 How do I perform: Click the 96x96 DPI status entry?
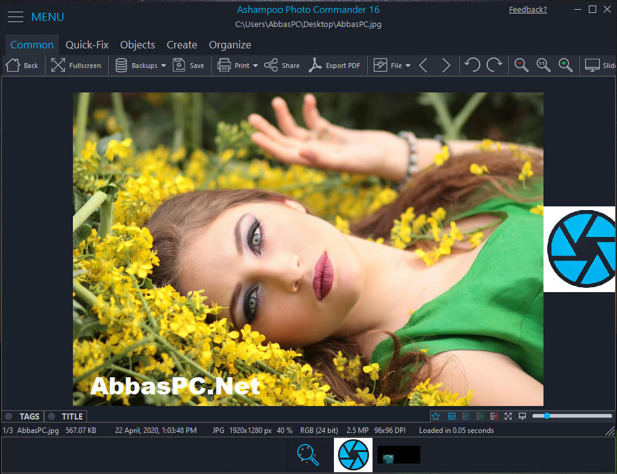coord(390,431)
